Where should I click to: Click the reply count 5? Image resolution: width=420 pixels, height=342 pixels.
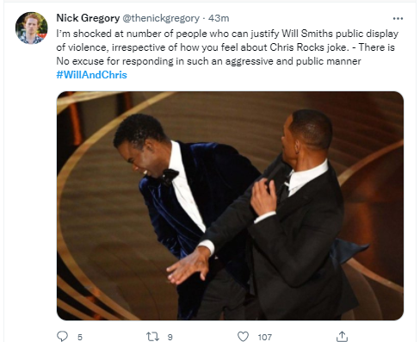(80, 337)
